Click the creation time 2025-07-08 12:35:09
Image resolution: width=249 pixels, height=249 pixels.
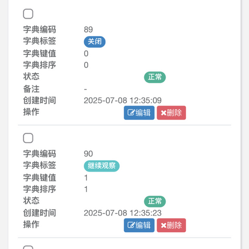click(x=123, y=100)
